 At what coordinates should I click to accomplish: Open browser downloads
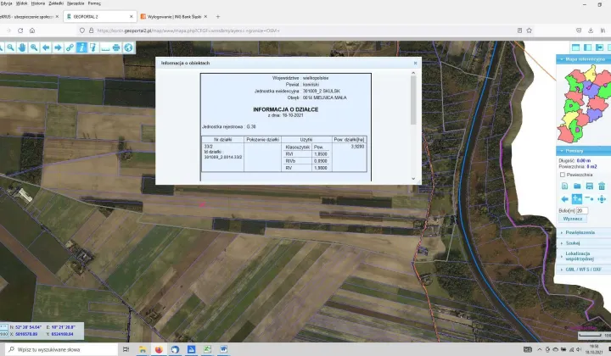591,31
